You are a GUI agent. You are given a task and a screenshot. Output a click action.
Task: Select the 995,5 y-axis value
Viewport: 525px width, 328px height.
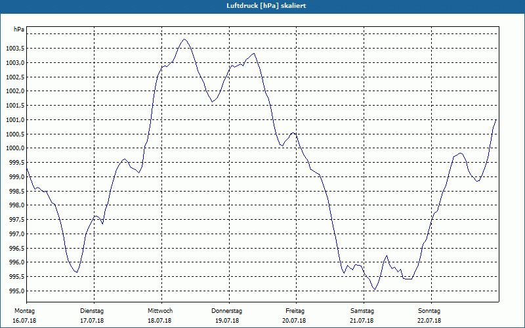tap(16, 277)
